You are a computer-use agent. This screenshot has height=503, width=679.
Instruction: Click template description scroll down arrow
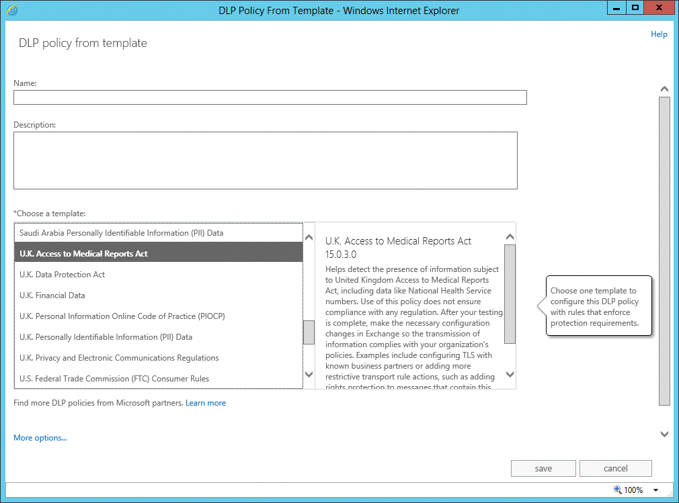(510, 374)
